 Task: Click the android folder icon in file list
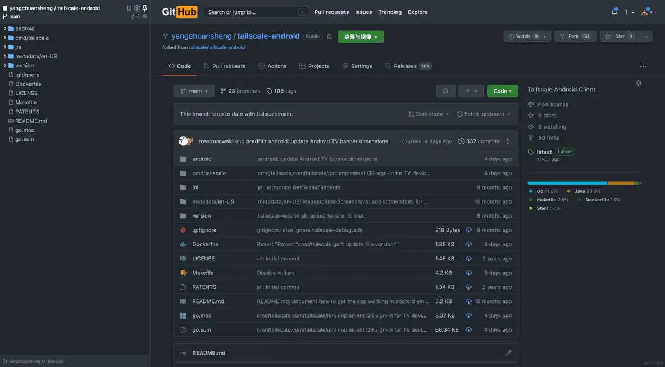pyautogui.click(x=183, y=159)
